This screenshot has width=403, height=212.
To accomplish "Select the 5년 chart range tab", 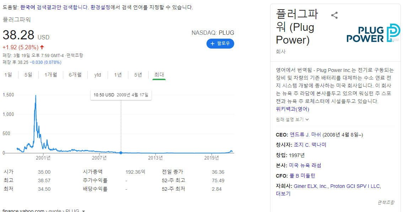I will point(138,75).
